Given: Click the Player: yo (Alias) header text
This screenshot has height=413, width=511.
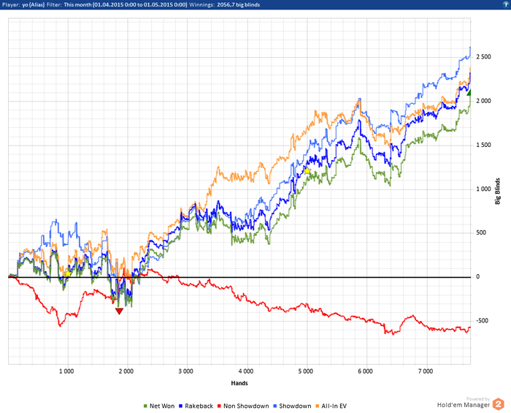Looking at the screenshot, I should tap(23, 5).
